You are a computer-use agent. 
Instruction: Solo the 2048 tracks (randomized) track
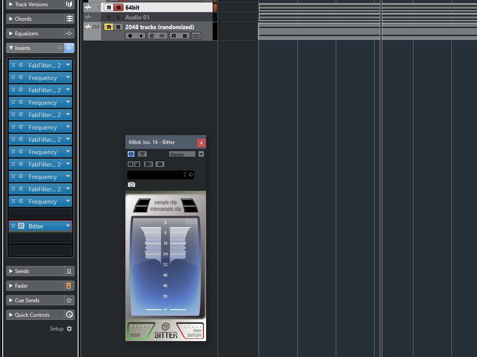(118, 27)
